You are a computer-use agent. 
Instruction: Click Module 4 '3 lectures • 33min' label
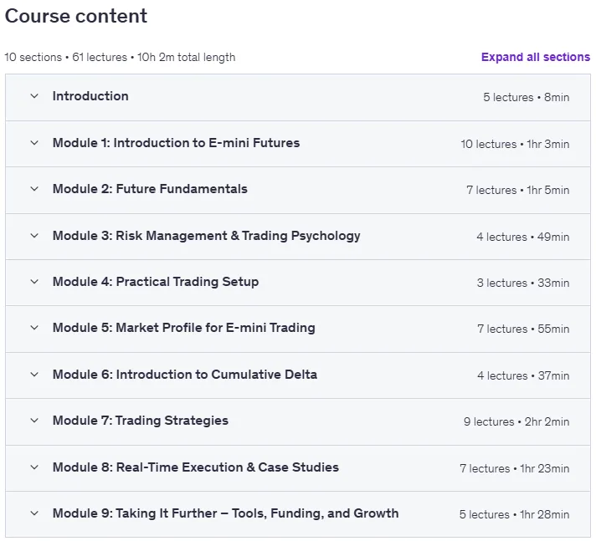click(523, 283)
